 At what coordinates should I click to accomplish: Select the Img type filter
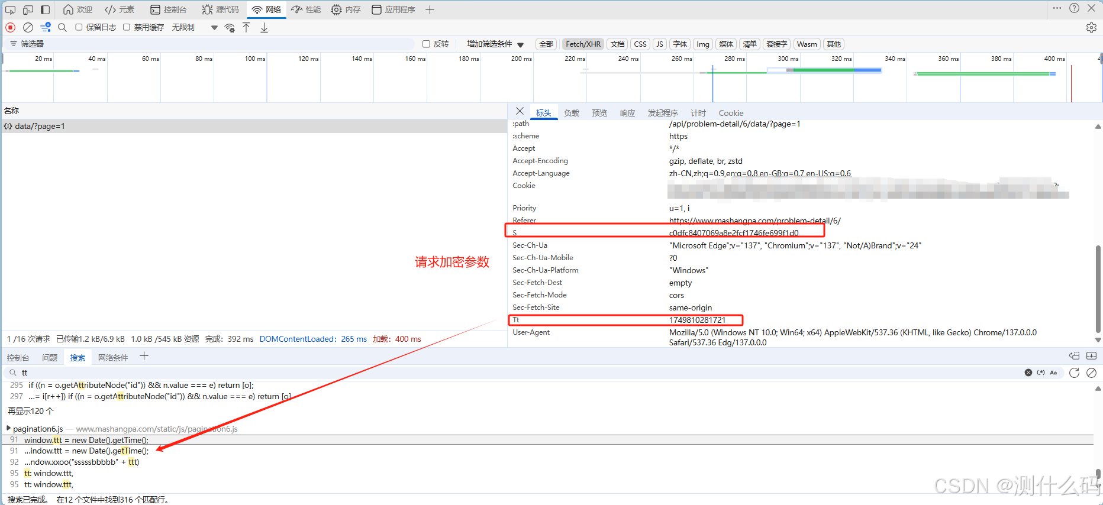(x=702, y=44)
